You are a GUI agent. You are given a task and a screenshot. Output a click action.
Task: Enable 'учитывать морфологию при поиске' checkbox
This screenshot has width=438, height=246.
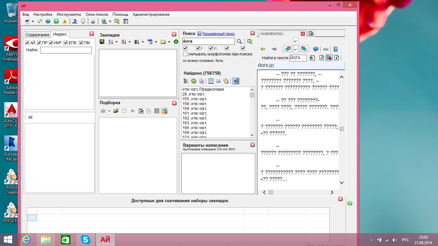tap(185, 54)
